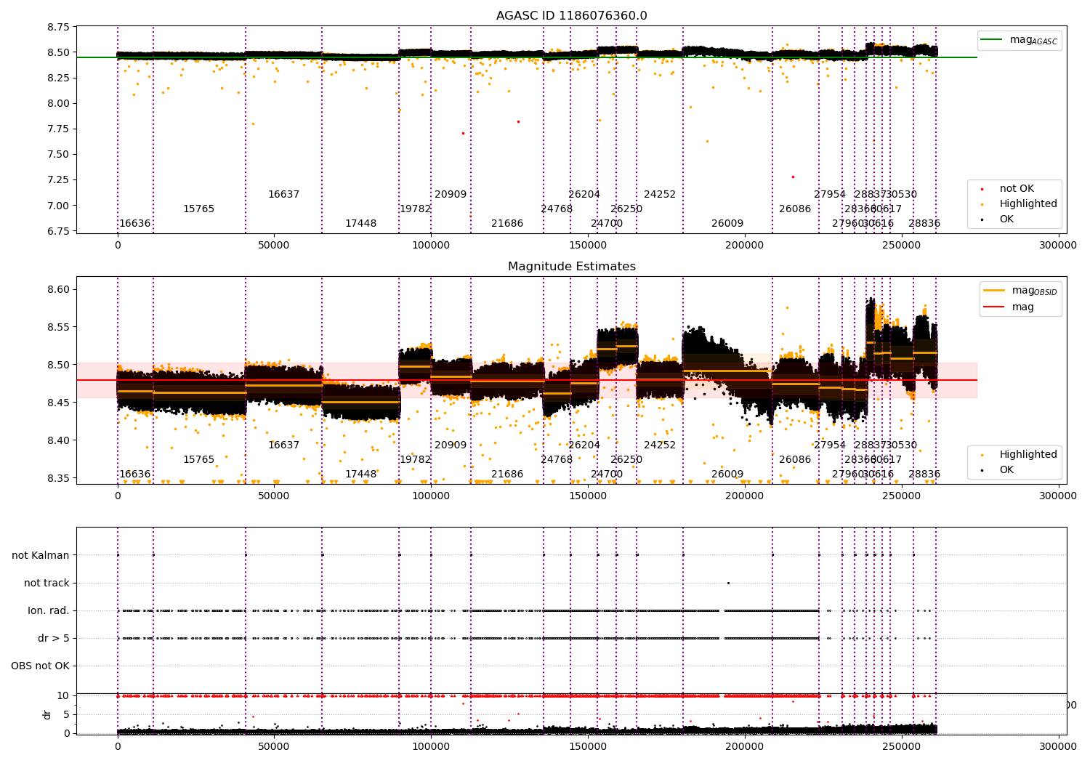Screen dimensions: 1090x763
Task: Click obsid label 27954 in middle plot
Action: pyautogui.click(x=830, y=445)
